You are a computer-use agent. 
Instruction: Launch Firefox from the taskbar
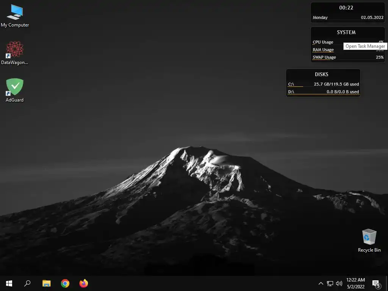click(84, 283)
